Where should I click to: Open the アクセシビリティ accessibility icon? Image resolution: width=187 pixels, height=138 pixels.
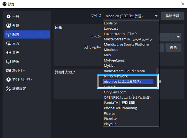coord(8,80)
